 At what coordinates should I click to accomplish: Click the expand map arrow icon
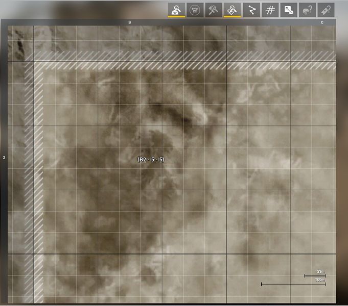point(289,10)
